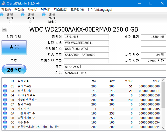Go to previous disk with left arrow button
This screenshot has width=167, height=132.
click(5, 30)
